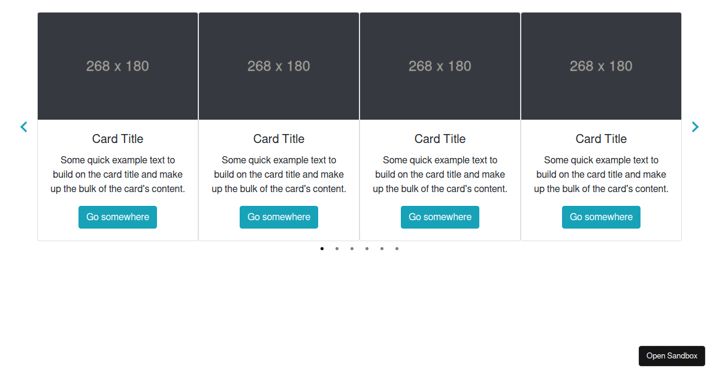
Task: Select the third carousel pagination dot
Action: [x=352, y=248]
